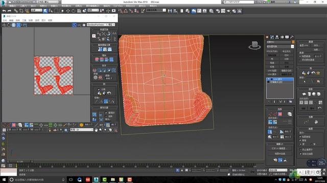Click the Load button in Channel rollout
The width and height of the screenshot is (327, 183).
click(316, 50)
